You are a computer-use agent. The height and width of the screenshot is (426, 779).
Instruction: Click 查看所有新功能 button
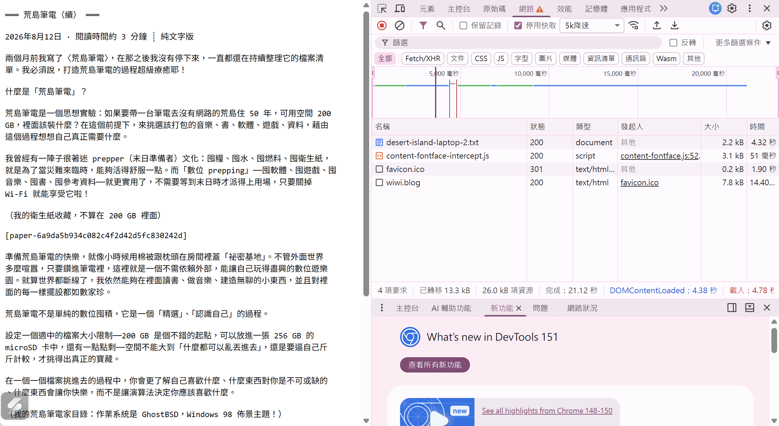435,365
